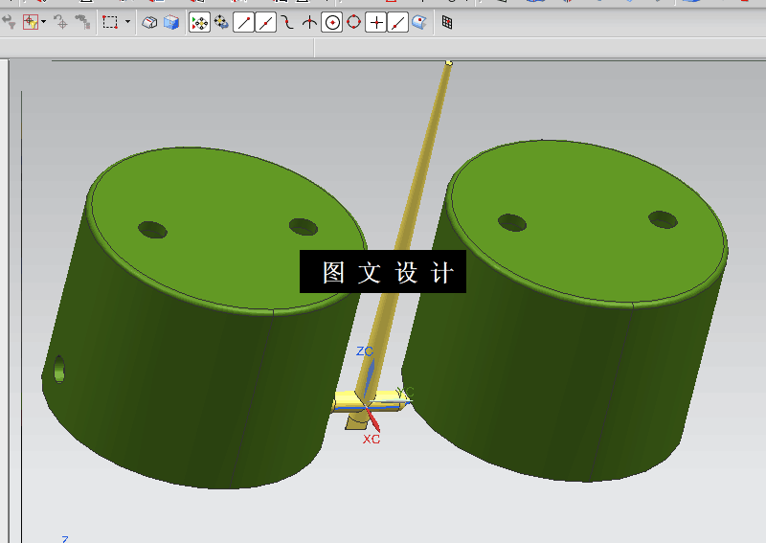Image resolution: width=766 pixels, height=543 pixels.
Task: Click the ZC axis label
Action: [x=365, y=351]
